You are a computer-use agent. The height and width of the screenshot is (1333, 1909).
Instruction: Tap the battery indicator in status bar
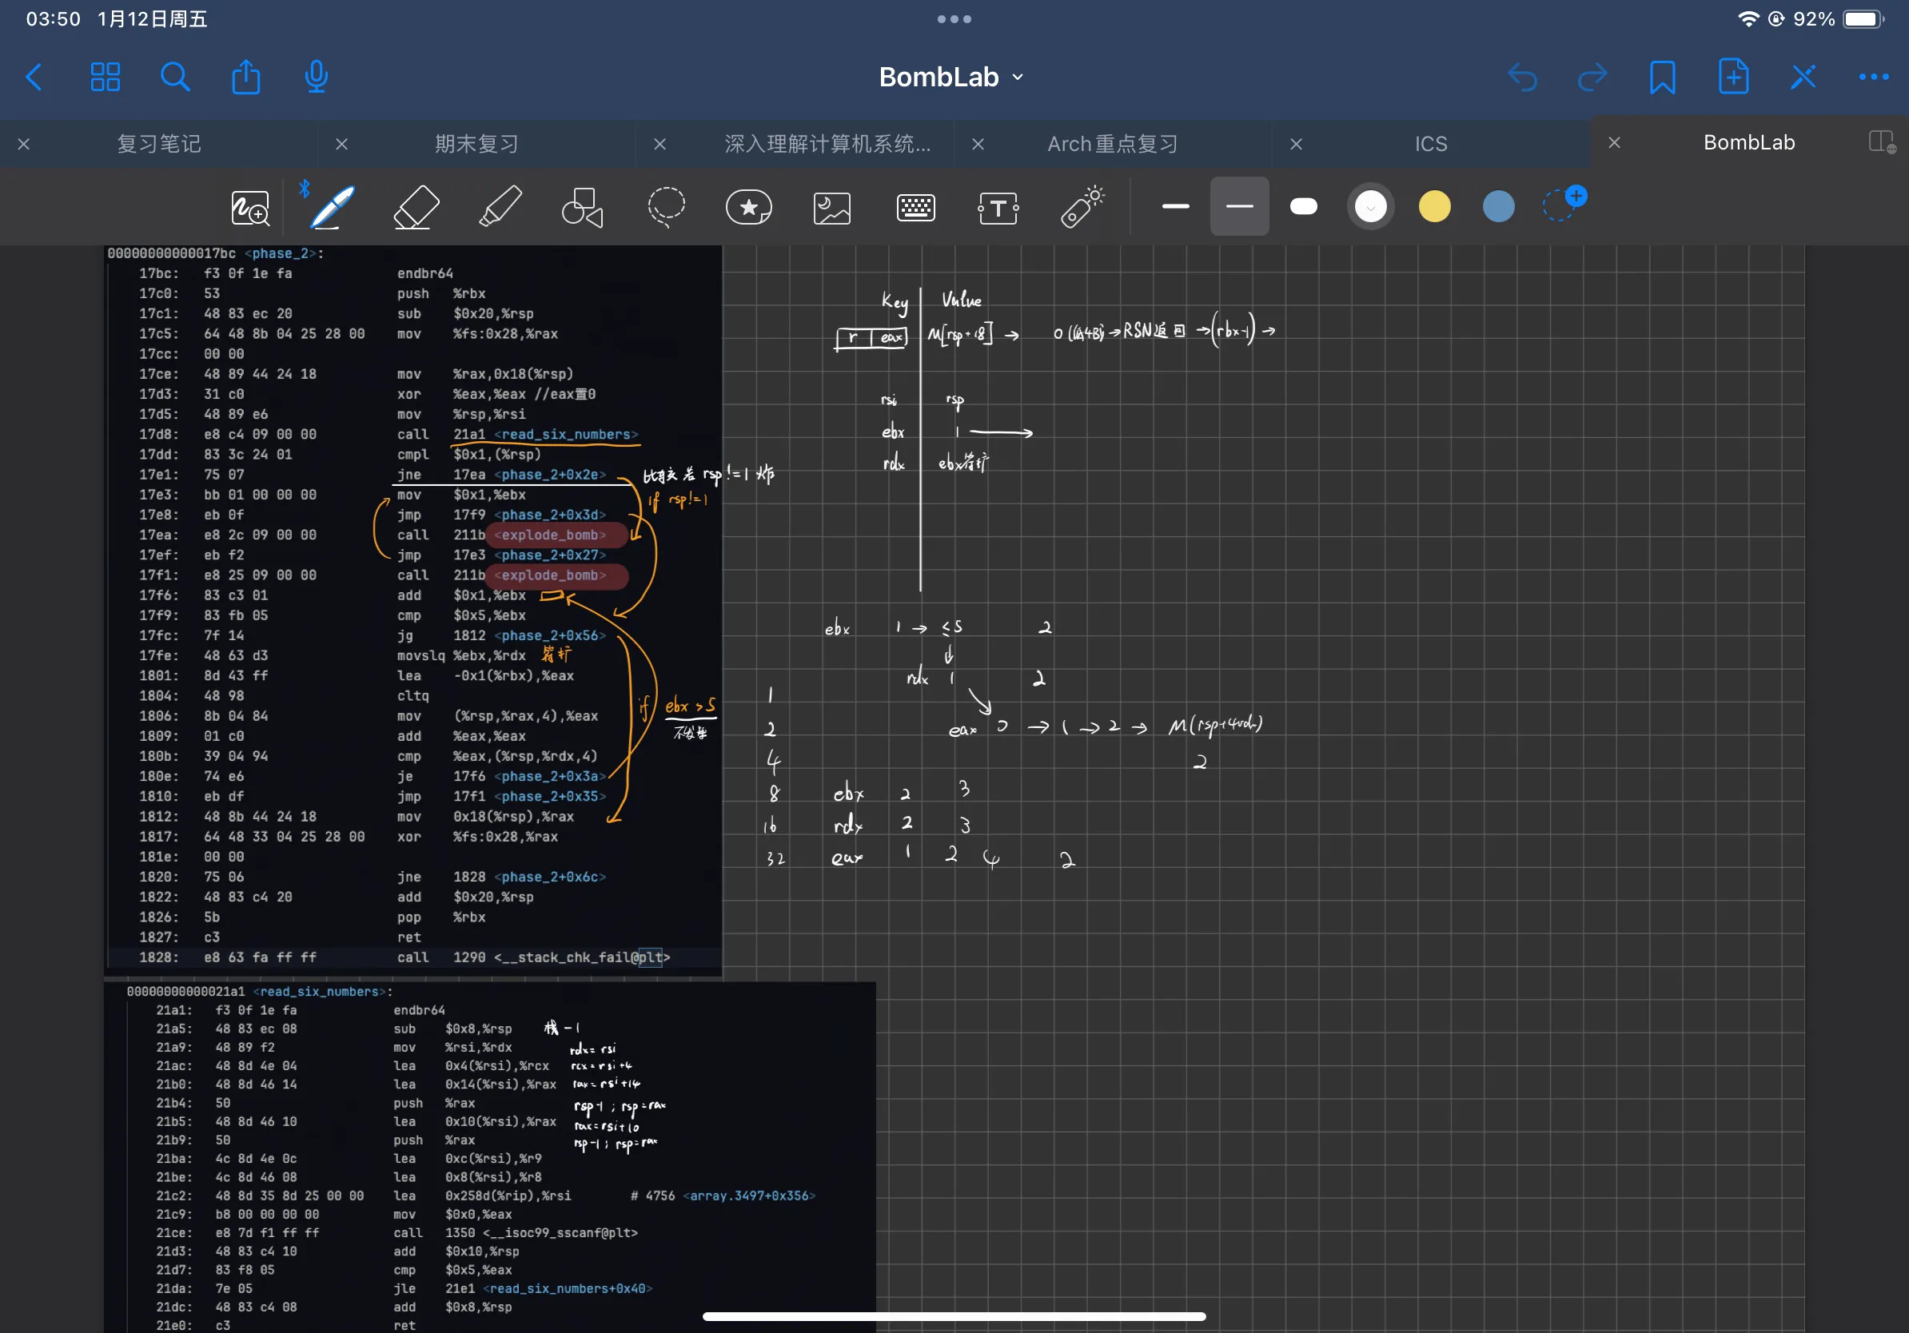point(1863,18)
